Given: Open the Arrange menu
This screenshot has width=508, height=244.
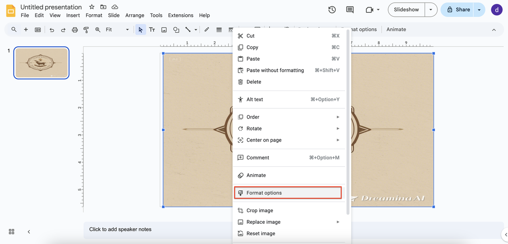Looking at the screenshot, I should tap(135, 15).
